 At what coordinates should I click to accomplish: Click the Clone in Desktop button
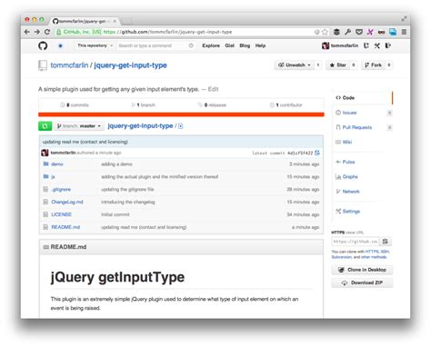(x=362, y=270)
